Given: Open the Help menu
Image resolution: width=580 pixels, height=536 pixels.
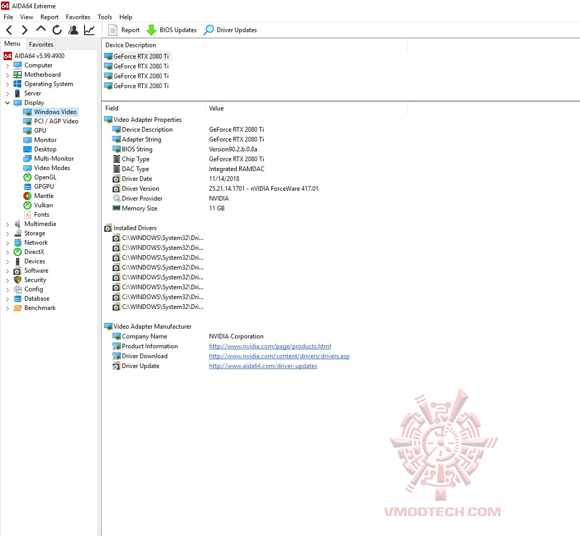Looking at the screenshot, I should [x=126, y=17].
